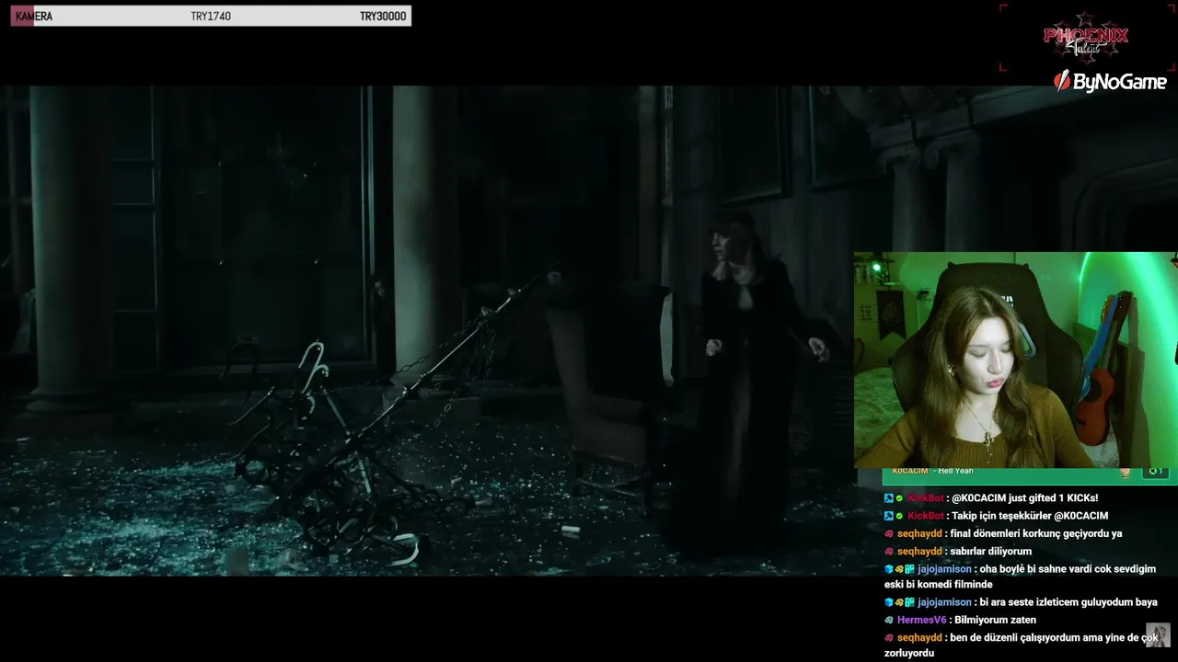Screen dimensions: 1178x662
Task: Open seqhaydd profile from 'final dönemleri' message
Action: coord(919,533)
